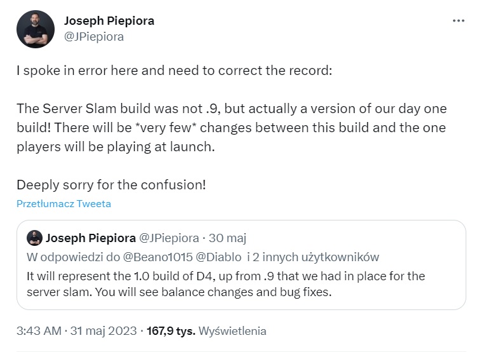Click the small avatar in quoted tweet

[35, 238]
